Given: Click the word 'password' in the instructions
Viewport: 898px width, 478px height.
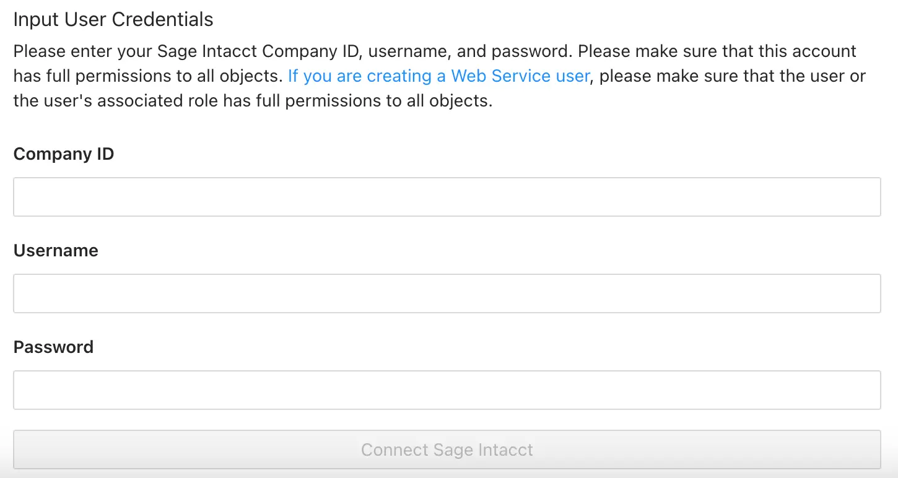Looking at the screenshot, I should (x=530, y=51).
